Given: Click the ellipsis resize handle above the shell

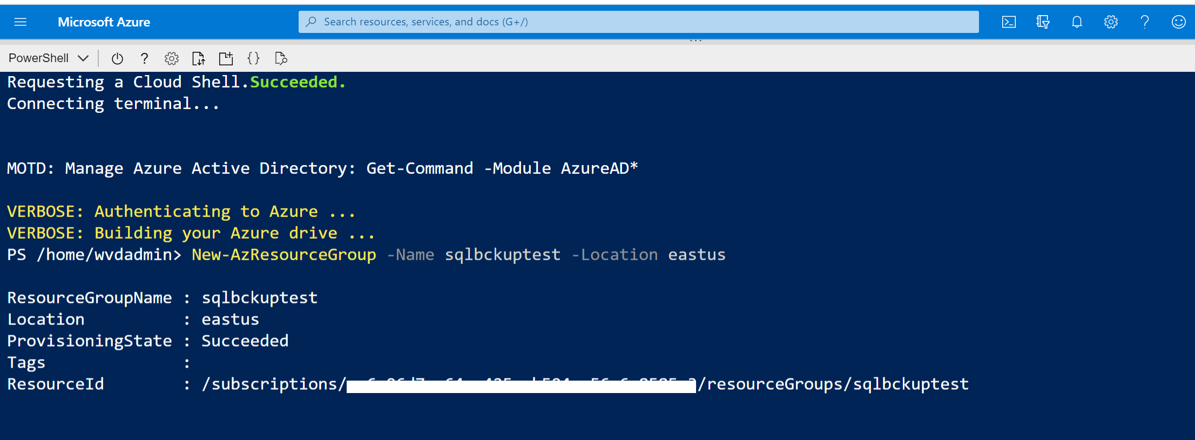Looking at the screenshot, I should tap(696, 40).
